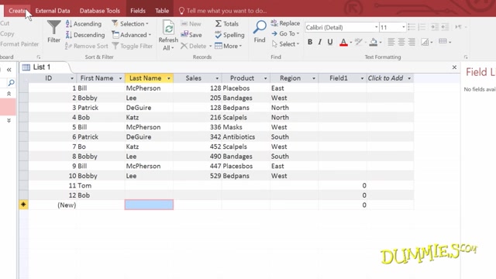Apply the background fill color

tap(374, 42)
